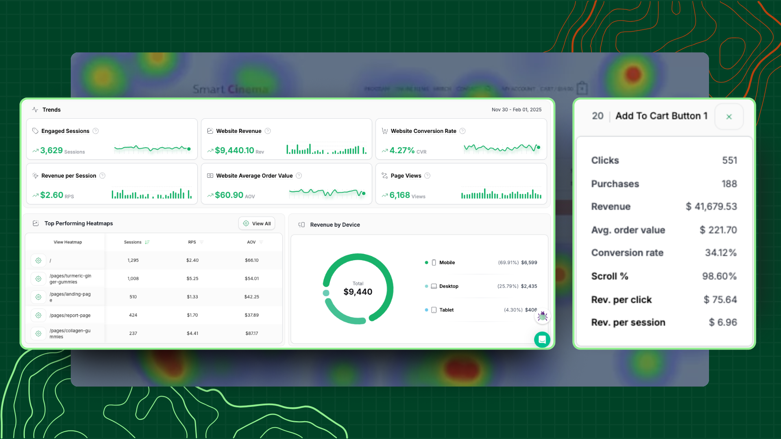
Task: Open the heatmap for /pages/collagen-gummies
Action: click(x=38, y=333)
